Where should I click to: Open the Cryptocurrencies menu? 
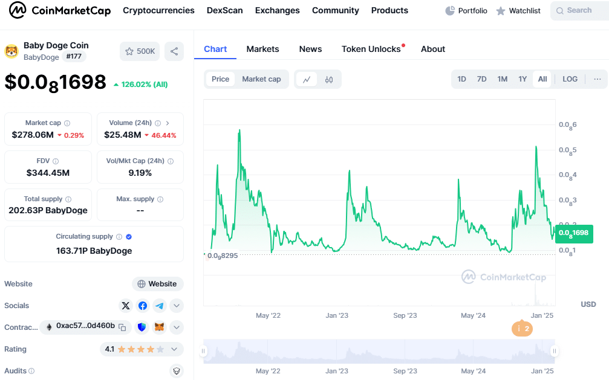pos(158,10)
